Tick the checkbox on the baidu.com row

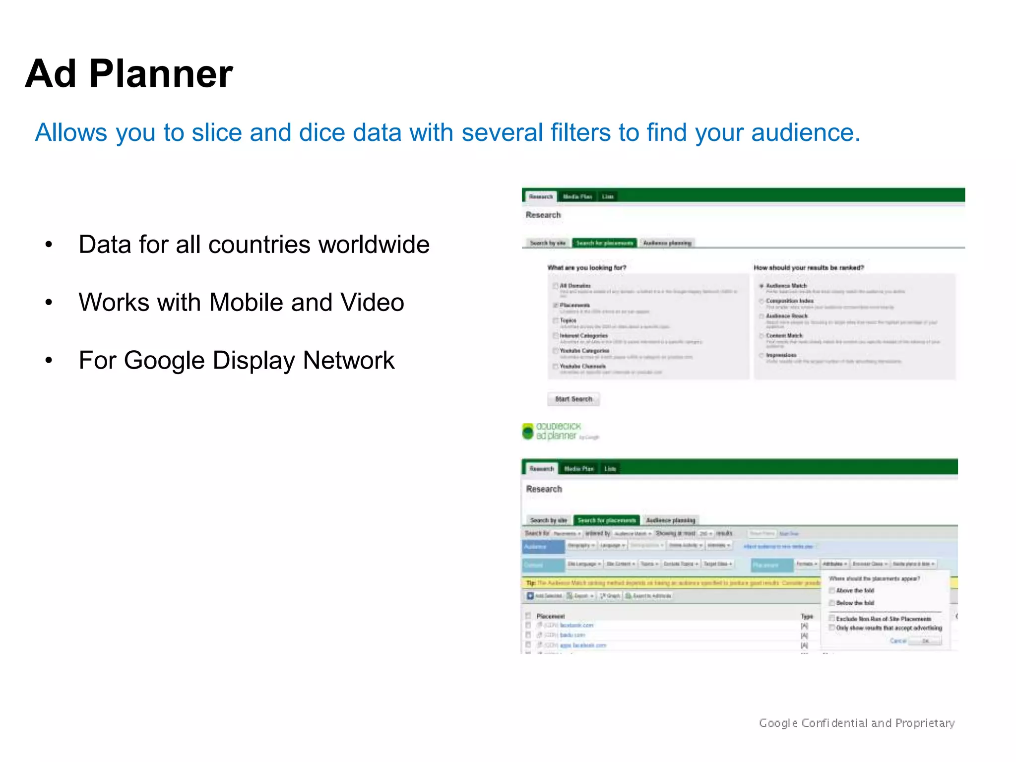528,635
